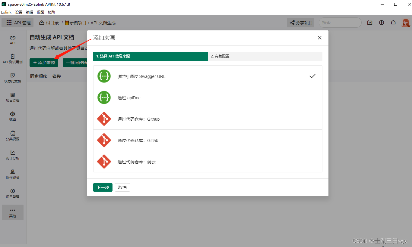Click the home icon beside 根目录
Screen dimensions: 412x247
point(42,23)
